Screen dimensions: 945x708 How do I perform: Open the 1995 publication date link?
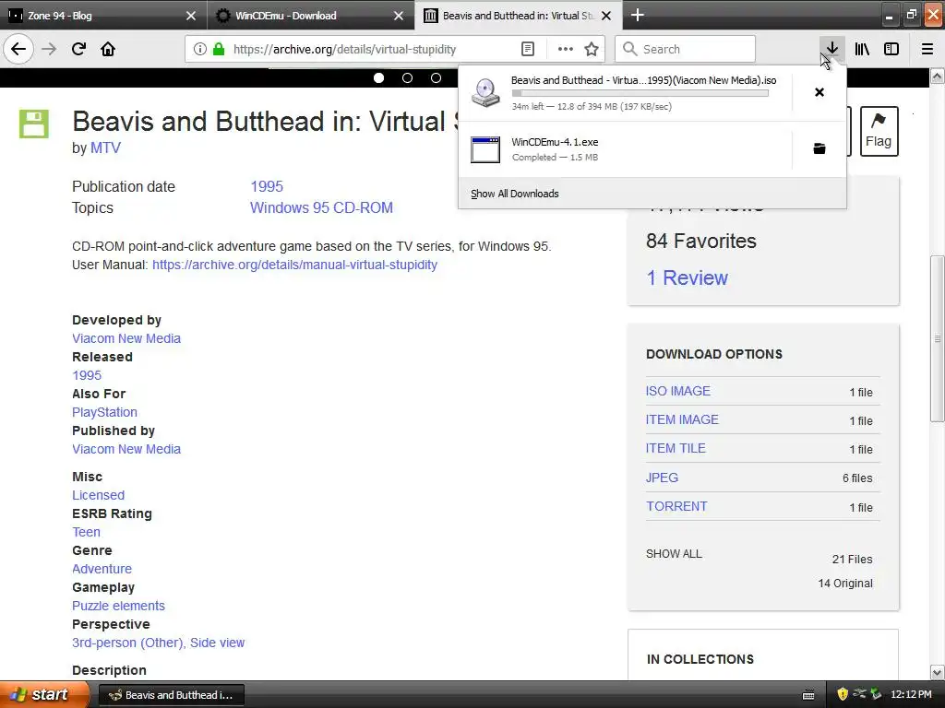point(267,186)
